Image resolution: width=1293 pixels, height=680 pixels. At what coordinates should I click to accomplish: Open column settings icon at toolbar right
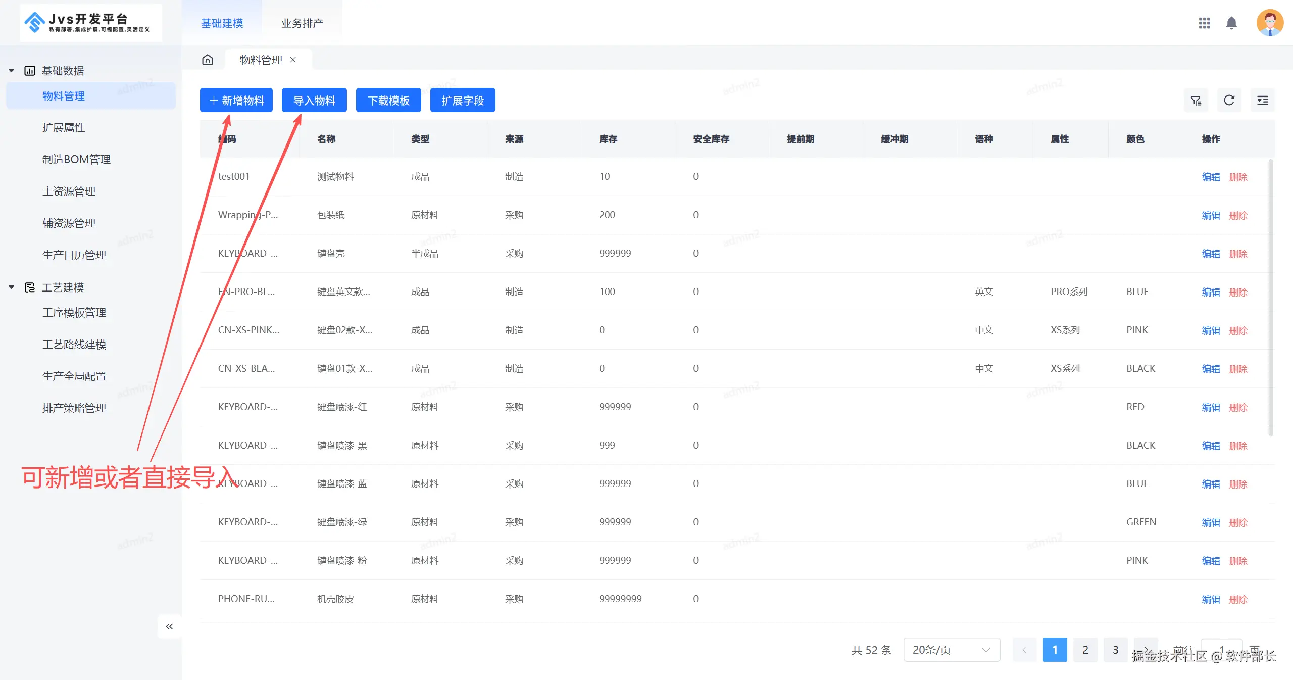1262,101
